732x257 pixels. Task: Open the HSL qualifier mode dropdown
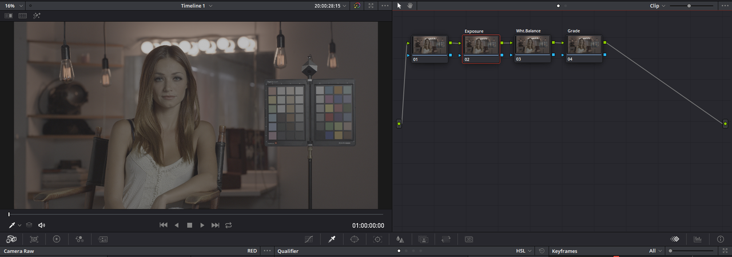pos(524,251)
